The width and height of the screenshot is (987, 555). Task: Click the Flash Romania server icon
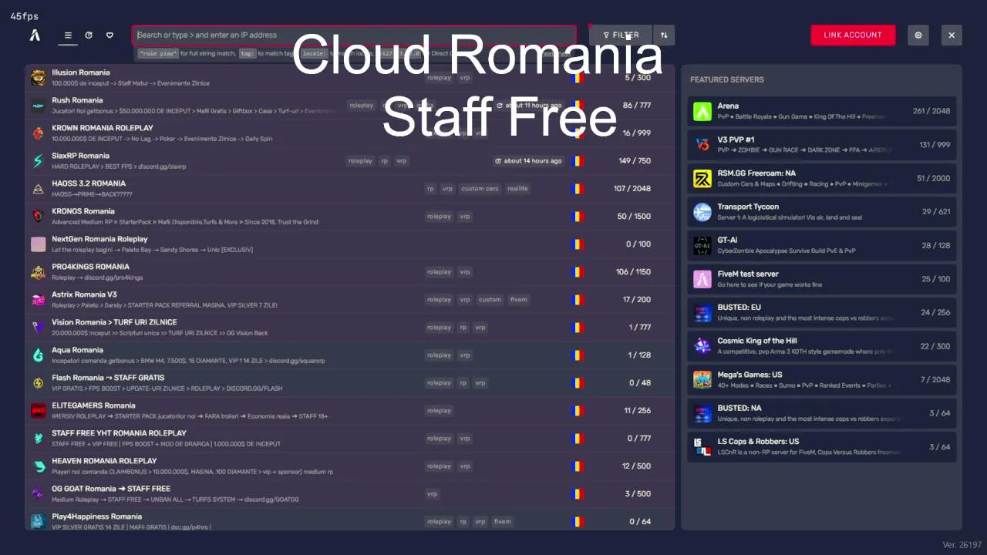pos(38,383)
